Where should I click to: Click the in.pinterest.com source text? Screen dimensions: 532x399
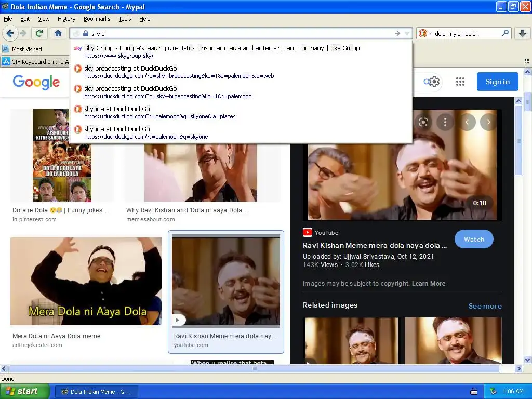coord(34,219)
